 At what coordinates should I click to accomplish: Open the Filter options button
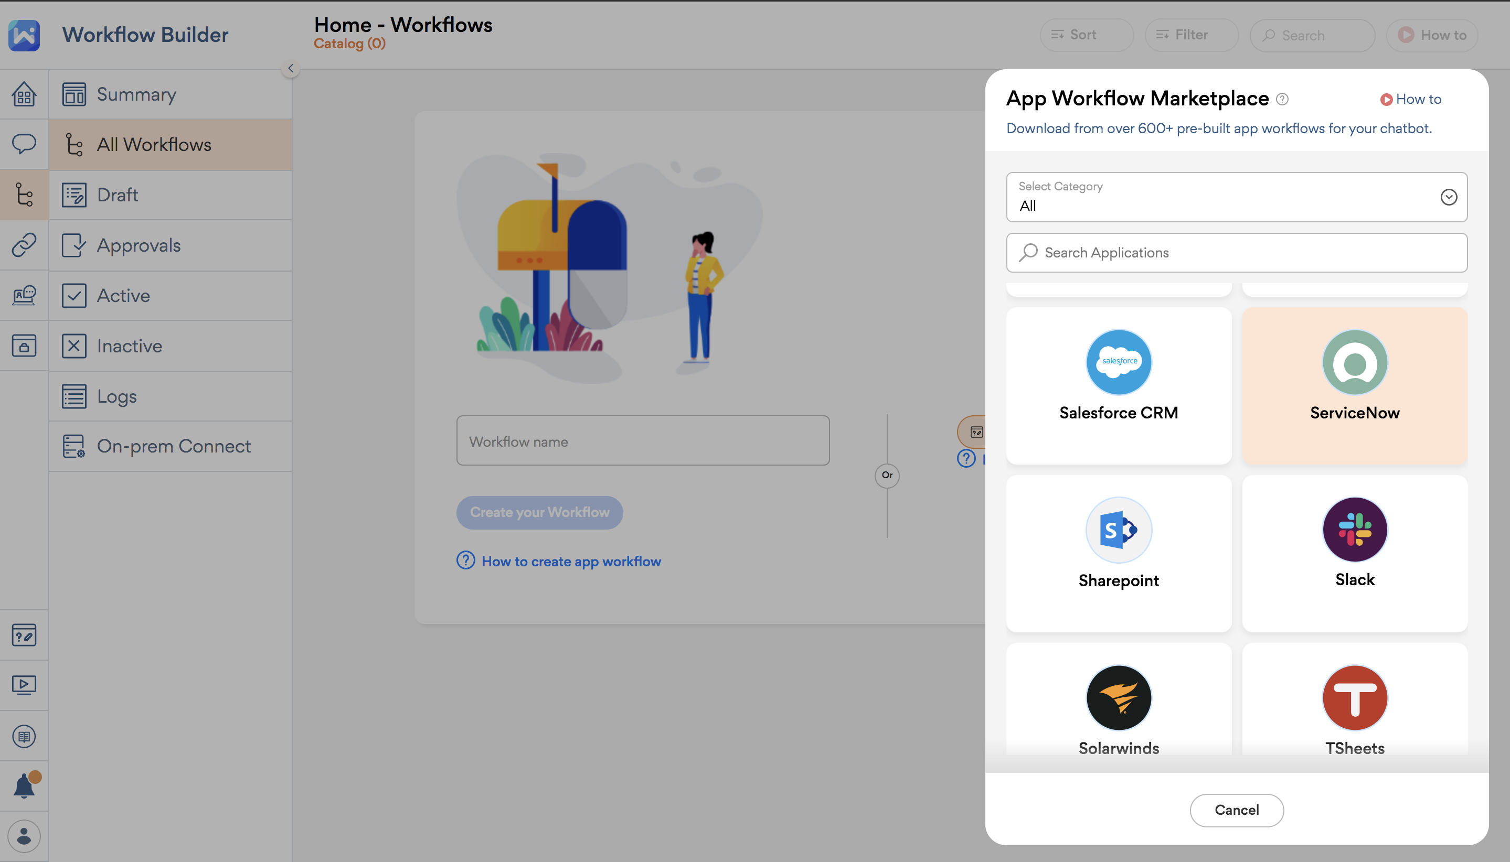coord(1190,35)
